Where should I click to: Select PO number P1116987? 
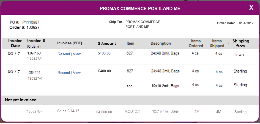31,22
